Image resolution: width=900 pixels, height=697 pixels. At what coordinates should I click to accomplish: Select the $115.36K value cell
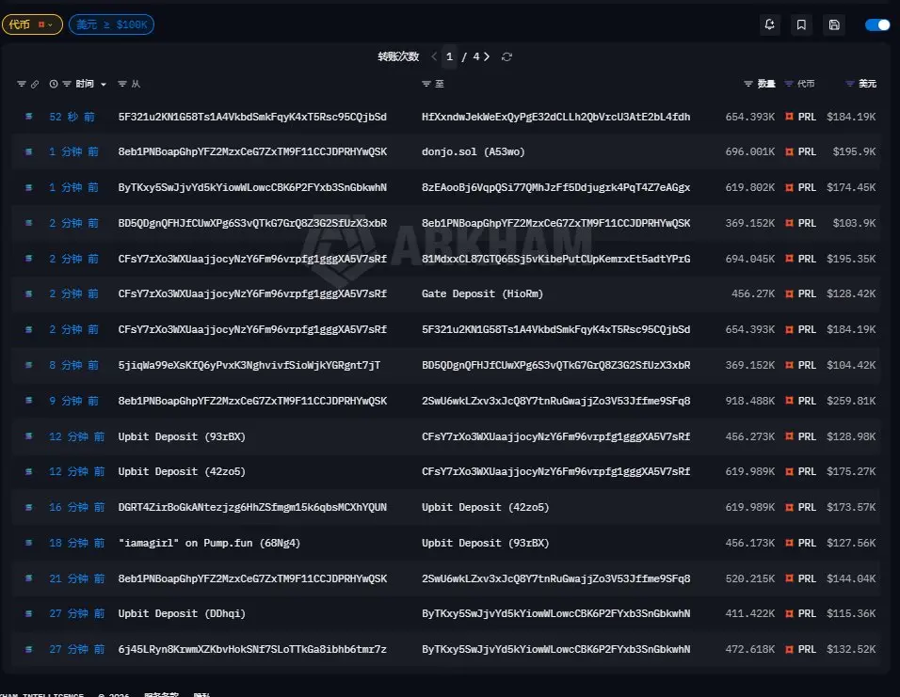click(x=851, y=614)
